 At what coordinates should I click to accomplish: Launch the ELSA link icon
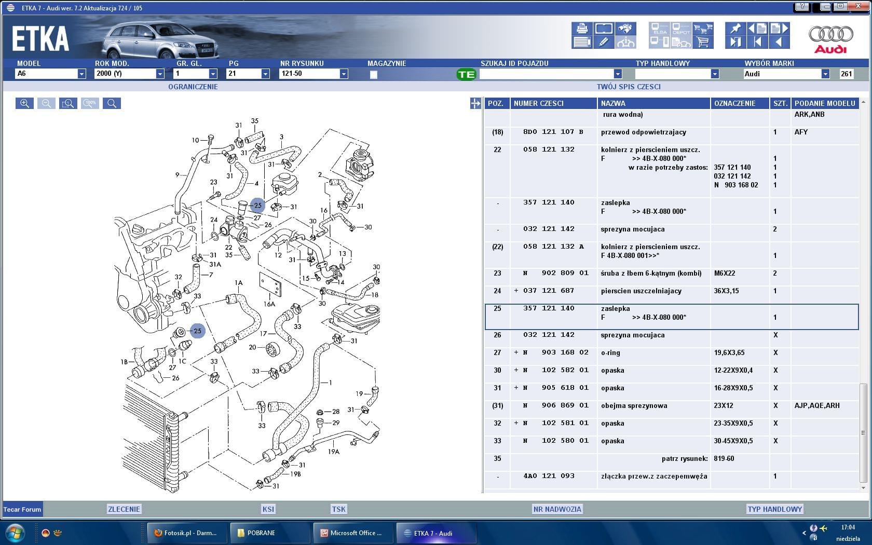(659, 28)
